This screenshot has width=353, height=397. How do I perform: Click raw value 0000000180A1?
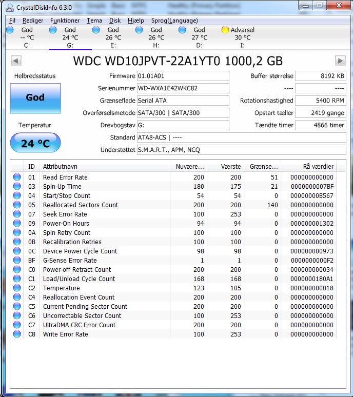(x=312, y=279)
